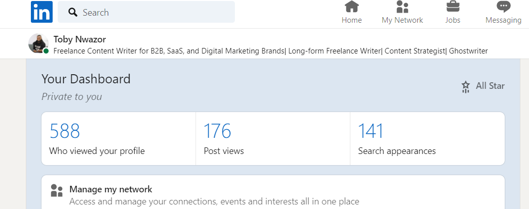This screenshot has height=209, width=529.
Task: Click the All Star profile level label
Action: click(490, 86)
